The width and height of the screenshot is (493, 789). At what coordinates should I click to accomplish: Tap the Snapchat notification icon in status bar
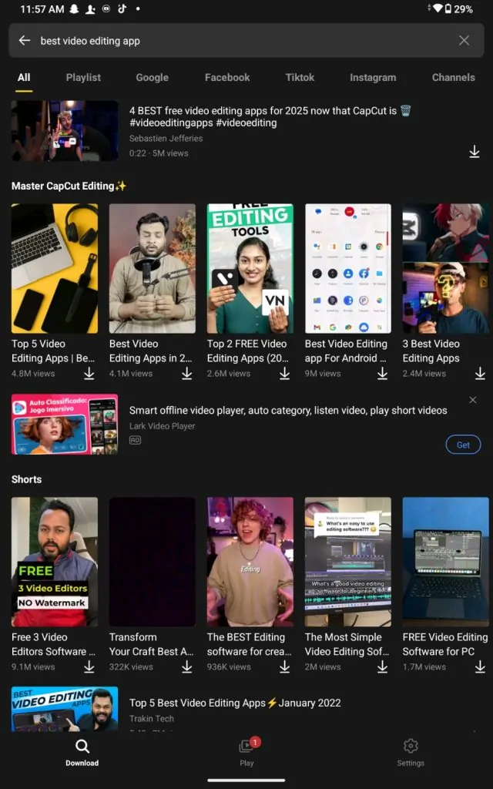click(74, 9)
